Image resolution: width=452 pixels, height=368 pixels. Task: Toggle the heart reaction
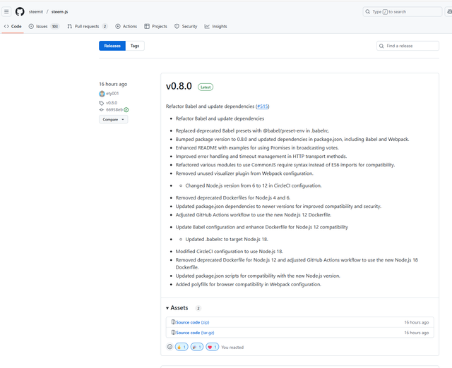(212, 347)
